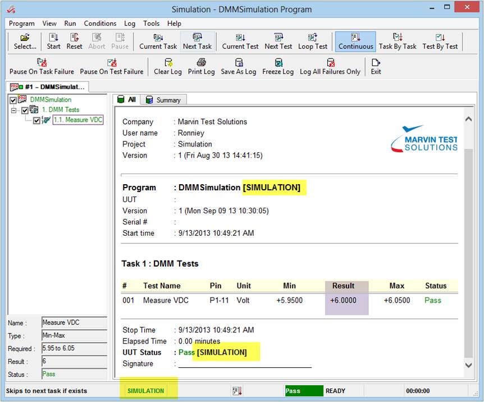Print the log

(201, 66)
